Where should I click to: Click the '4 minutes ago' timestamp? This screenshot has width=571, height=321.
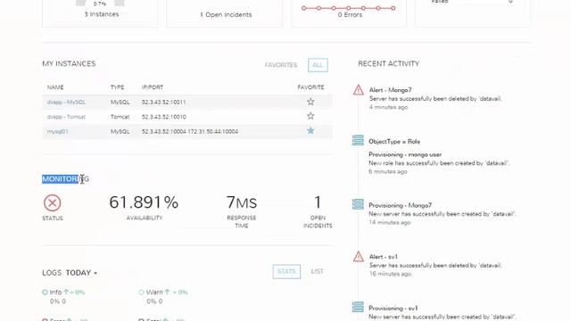click(x=389, y=107)
